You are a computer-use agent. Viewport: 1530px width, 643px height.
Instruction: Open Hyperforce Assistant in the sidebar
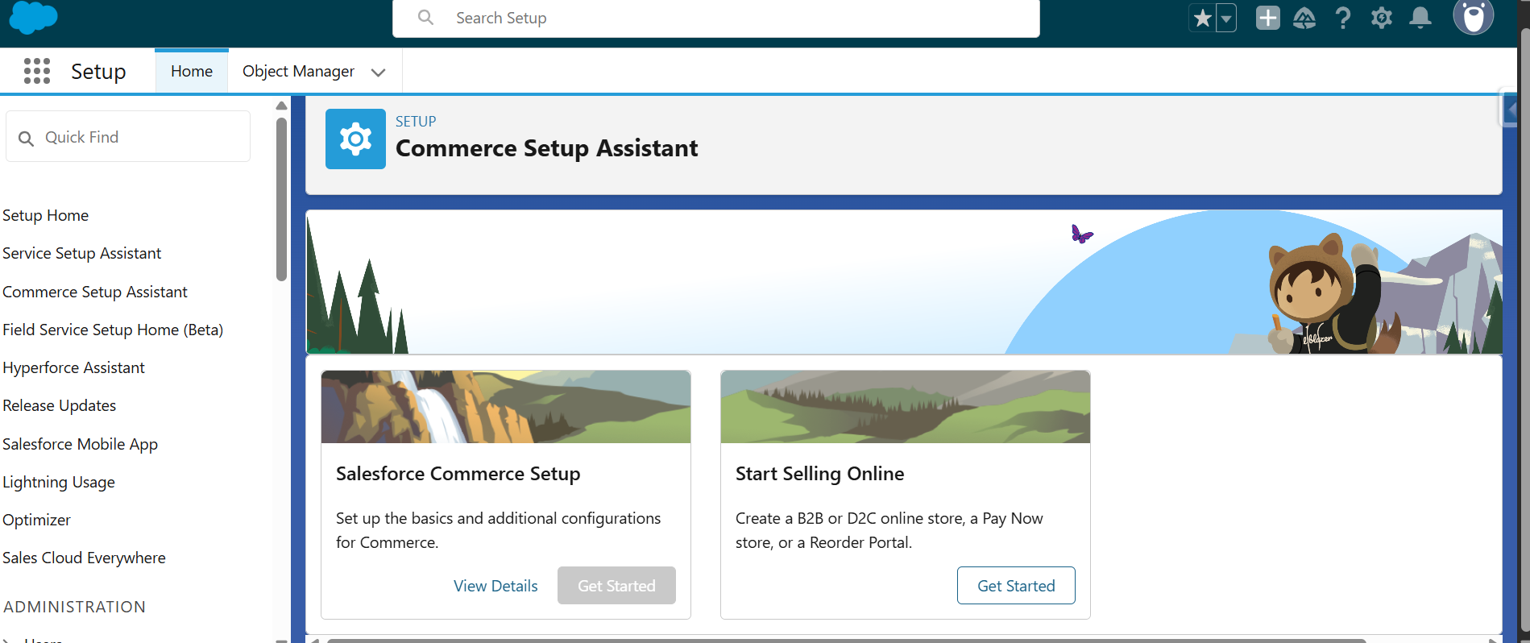(x=73, y=367)
